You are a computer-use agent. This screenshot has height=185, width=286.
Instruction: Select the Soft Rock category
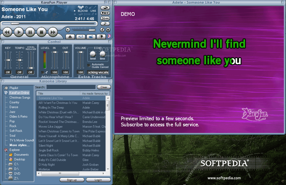pos(16,131)
